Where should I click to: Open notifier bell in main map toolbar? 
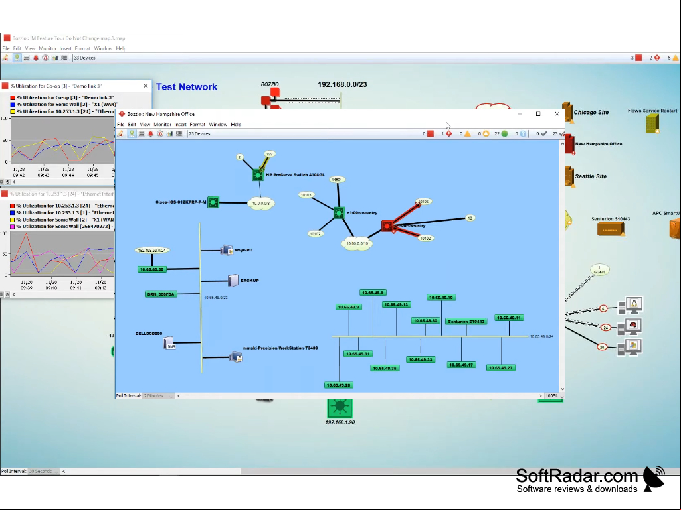(36, 58)
